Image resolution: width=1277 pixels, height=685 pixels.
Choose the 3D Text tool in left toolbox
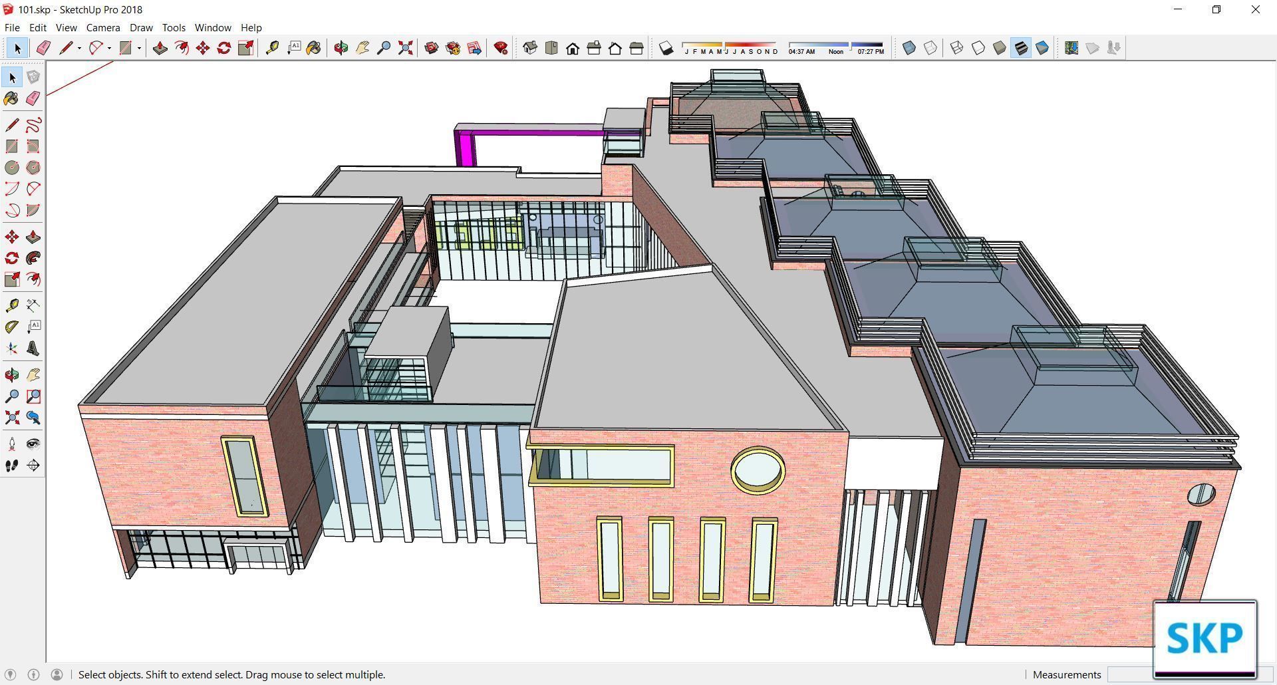coord(33,348)
